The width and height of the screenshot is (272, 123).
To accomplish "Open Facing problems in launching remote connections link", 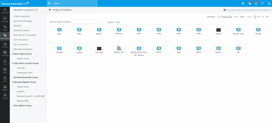I will click(249, 10).
